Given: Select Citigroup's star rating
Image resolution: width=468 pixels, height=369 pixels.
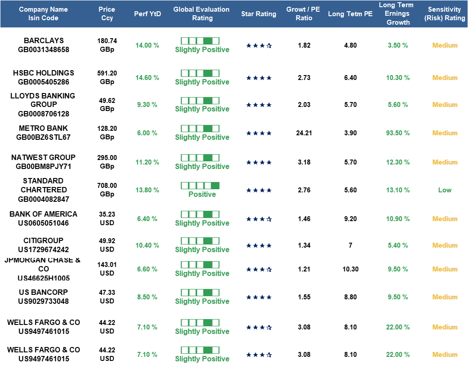Looking at the screenshot, I should coord(259,245).
